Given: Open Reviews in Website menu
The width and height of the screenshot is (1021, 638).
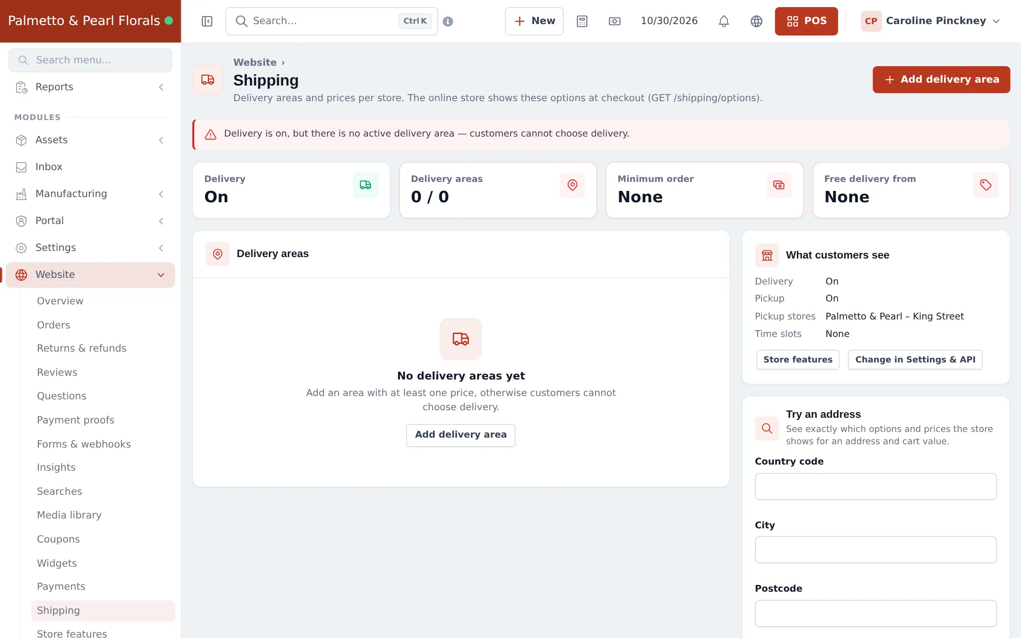Looking at the screenshot, I should coord(57,372).
